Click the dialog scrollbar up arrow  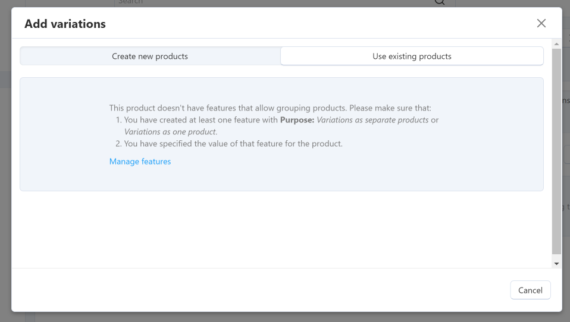point(556,44)
